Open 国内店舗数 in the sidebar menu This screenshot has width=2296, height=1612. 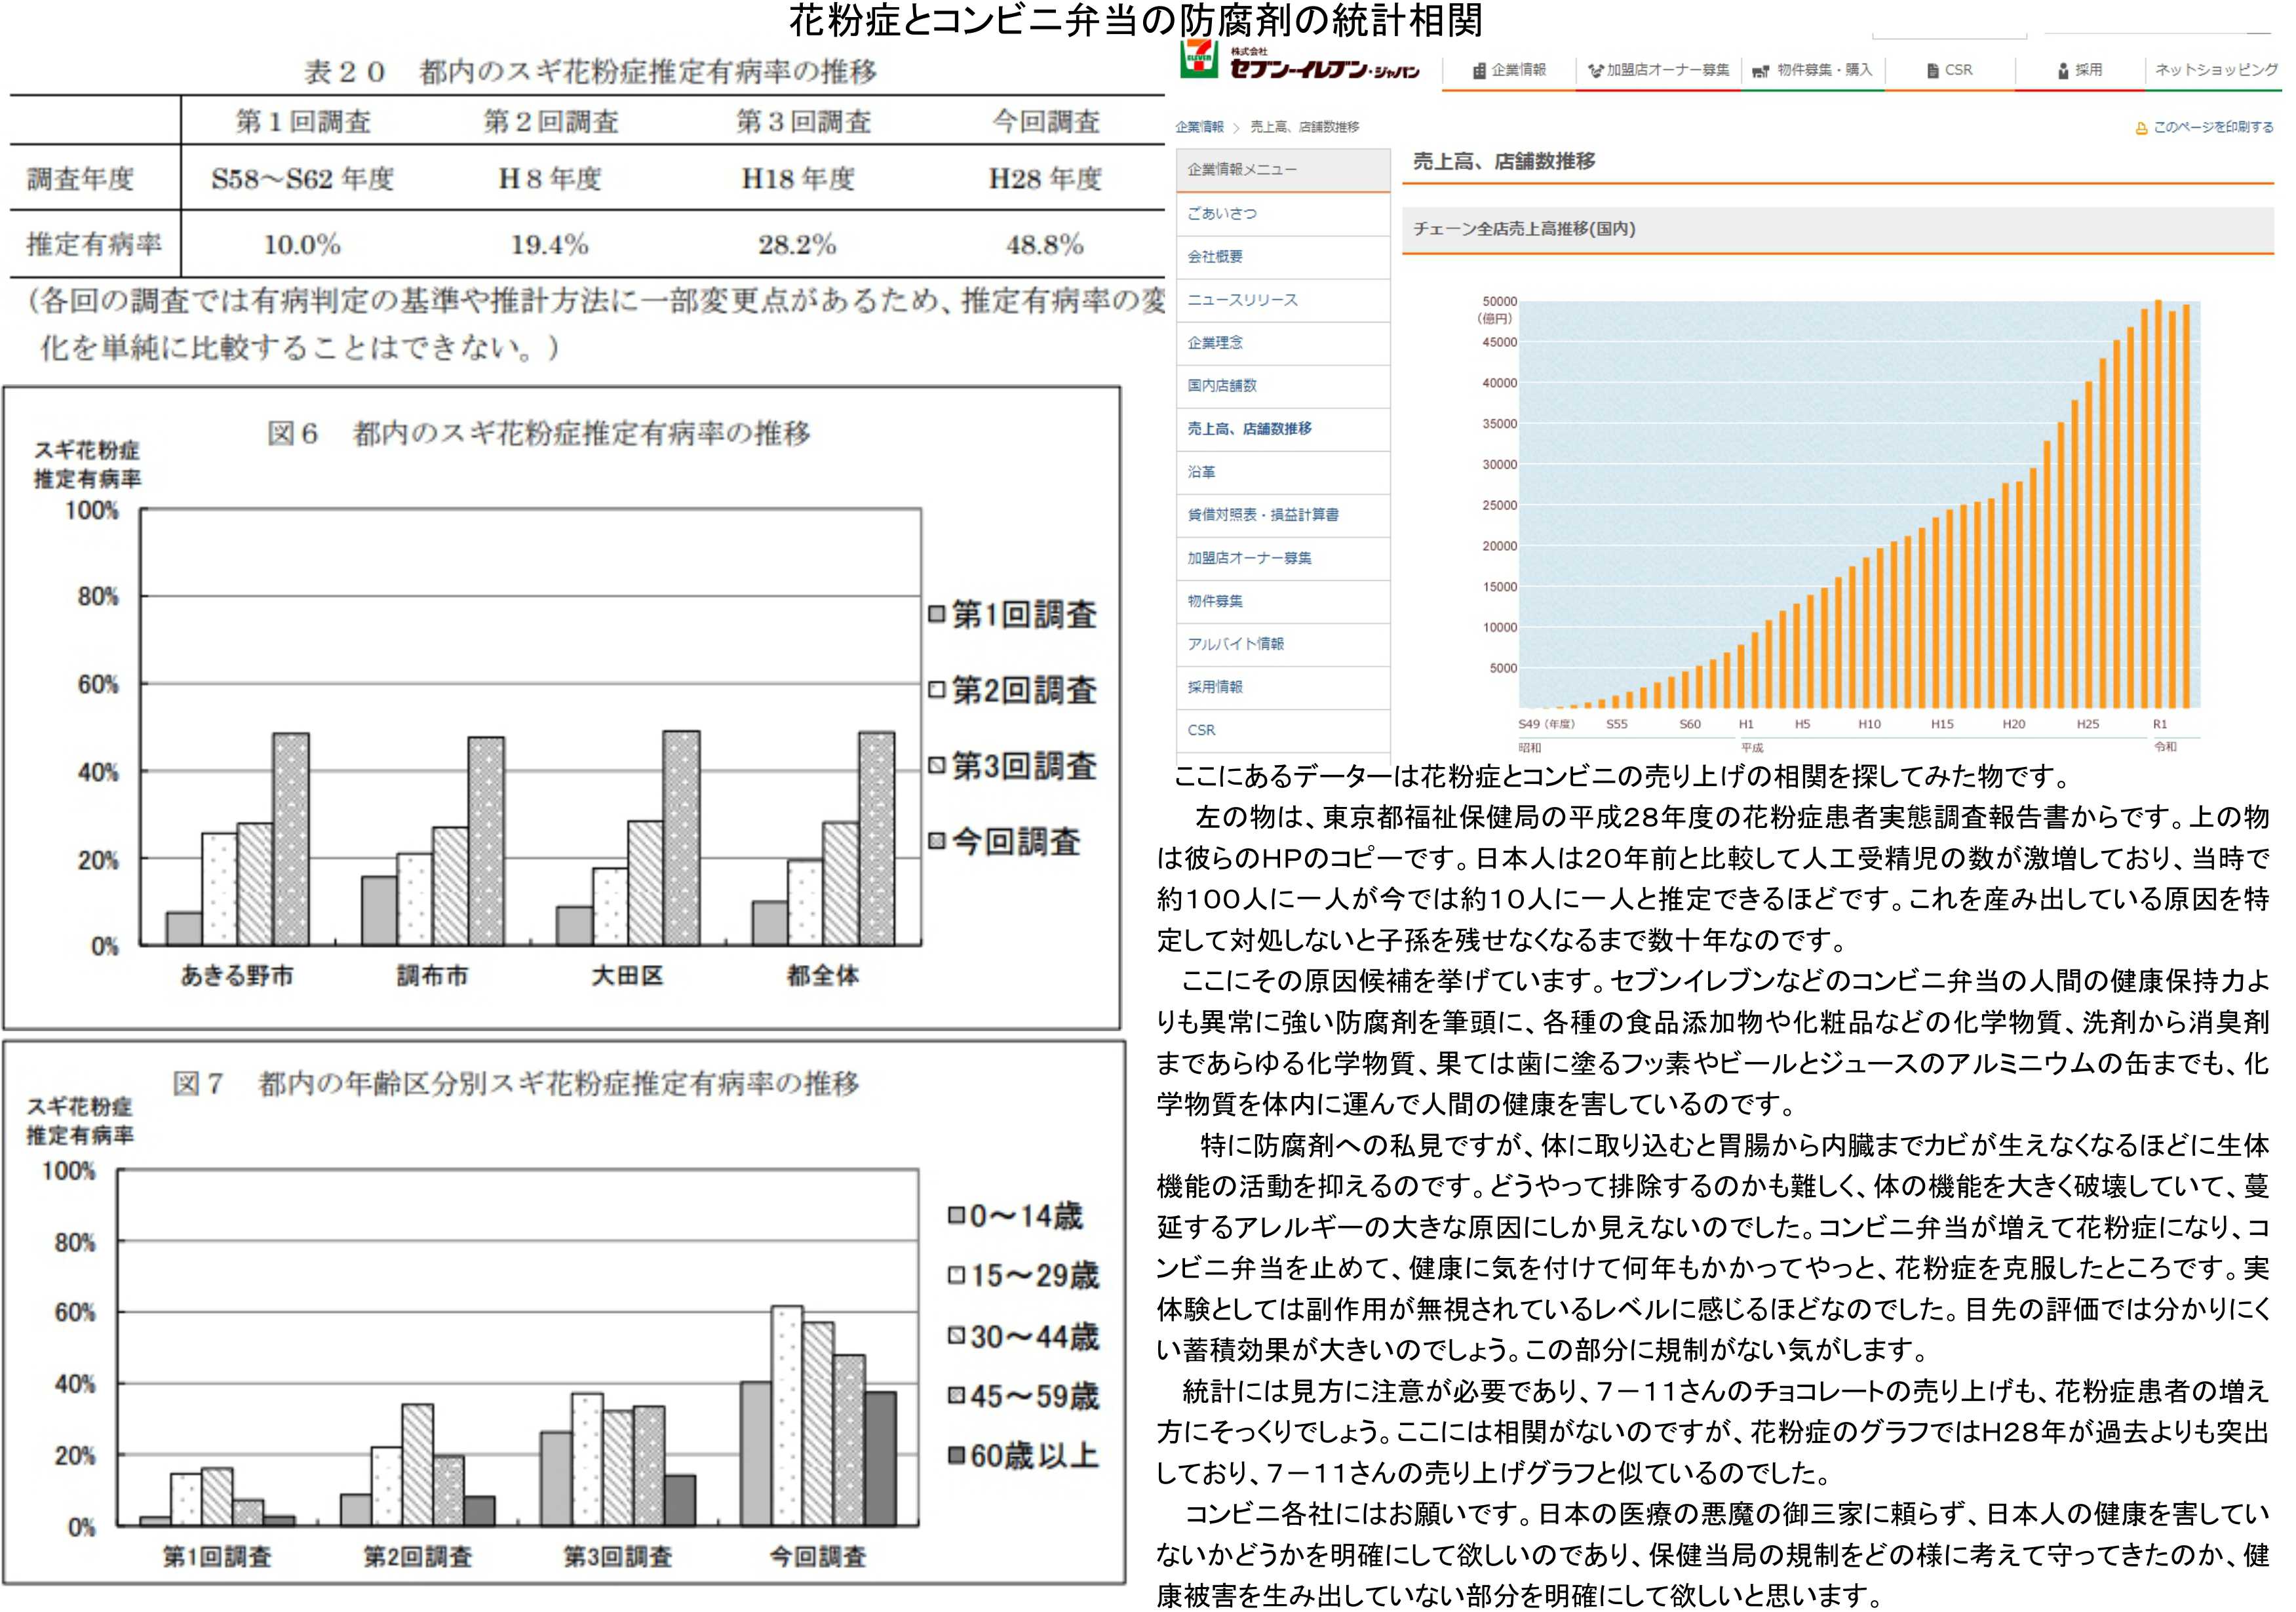[x=1283, y=386]
